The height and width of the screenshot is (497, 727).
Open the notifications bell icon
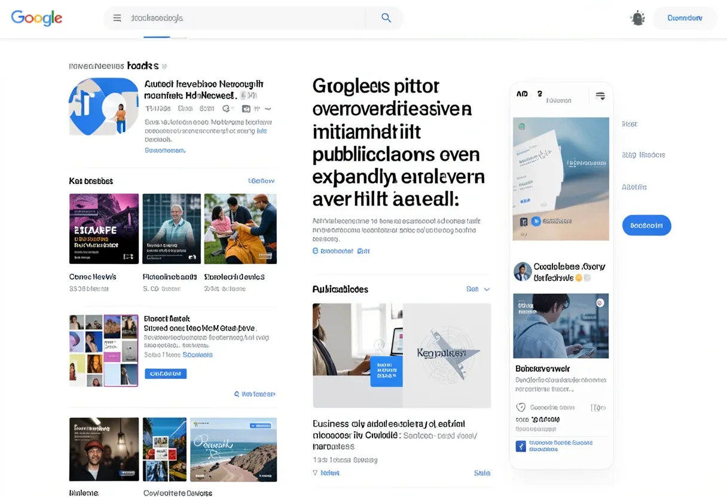[x=638, y=18]
